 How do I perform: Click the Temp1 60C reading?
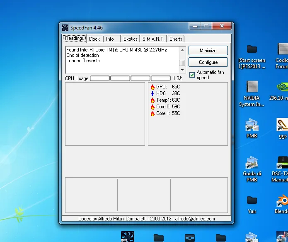pos(168,100)
